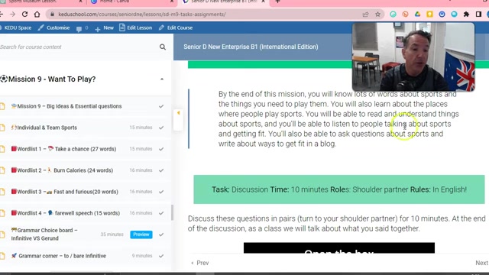Reload the page with the refresh icon
The image size is (489, 275).
(24, 14)
